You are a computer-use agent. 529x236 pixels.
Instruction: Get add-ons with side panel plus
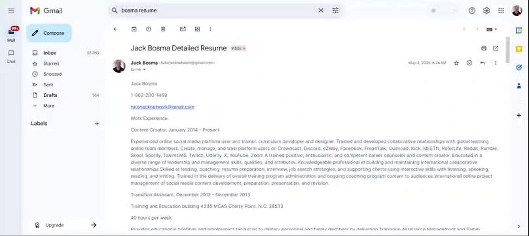(519, 115)
